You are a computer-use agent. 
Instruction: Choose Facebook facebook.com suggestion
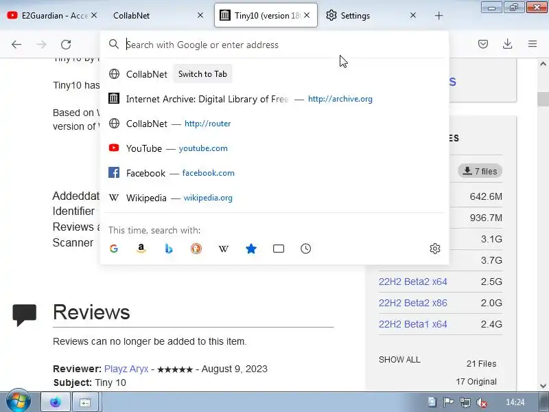pyautogui.click(x=274, y=173)
